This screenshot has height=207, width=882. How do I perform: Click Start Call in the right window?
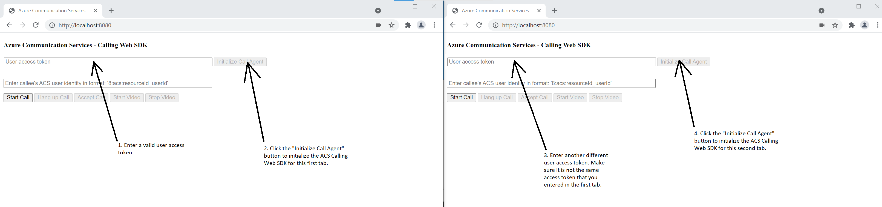462,98
